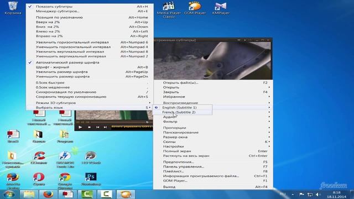Open DAEMON Tools Lite desktop icon
The image size is (354, 199).
click(x=65, y=160)
